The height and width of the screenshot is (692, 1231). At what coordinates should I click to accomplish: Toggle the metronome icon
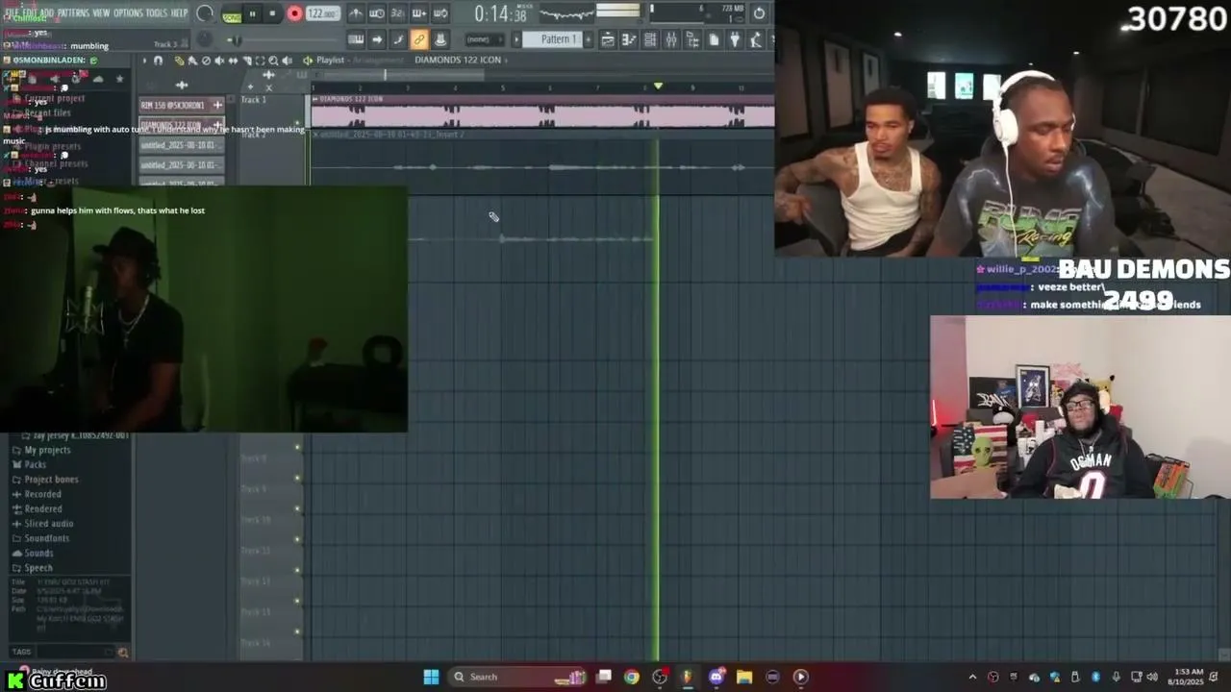[x=356, y=13]
